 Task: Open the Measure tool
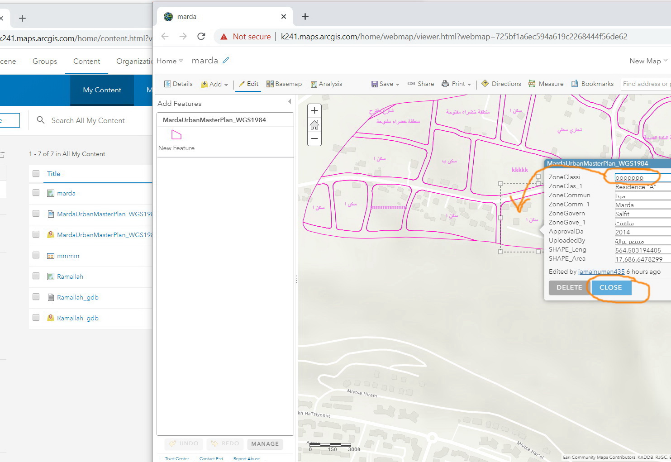[546, 84]
